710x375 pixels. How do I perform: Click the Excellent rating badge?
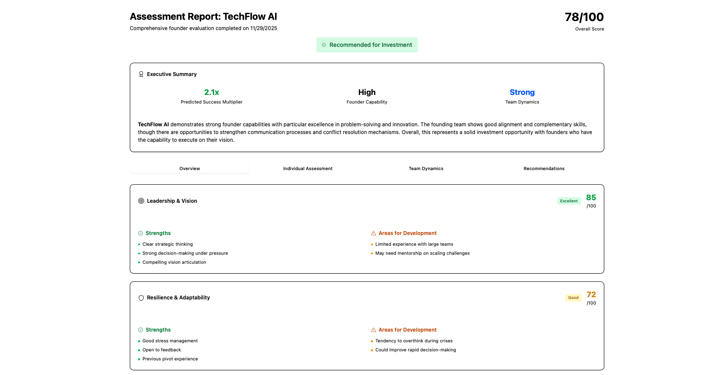(569, 201)
